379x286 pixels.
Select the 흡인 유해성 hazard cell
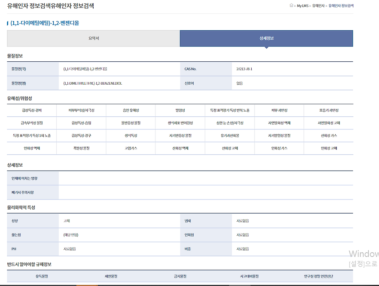click(x=131, y=110)
